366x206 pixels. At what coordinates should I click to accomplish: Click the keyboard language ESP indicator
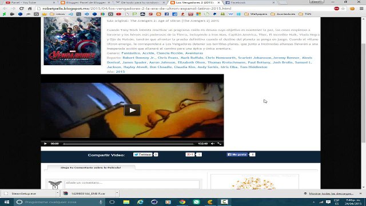[x=336, y=202]
